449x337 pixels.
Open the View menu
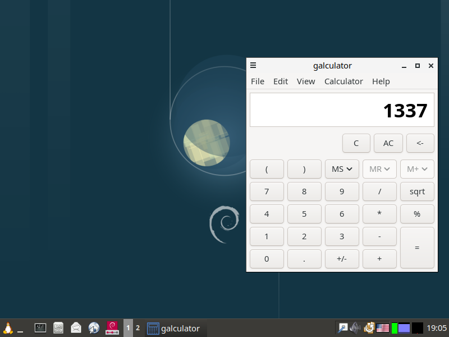(x=306, y=81)
